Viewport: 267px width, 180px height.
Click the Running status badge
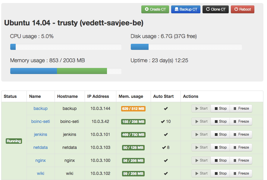[14, 141]
